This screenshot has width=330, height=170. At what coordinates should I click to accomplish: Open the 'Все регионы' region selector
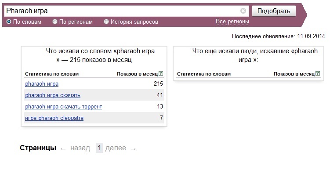[x=232, y=22]
